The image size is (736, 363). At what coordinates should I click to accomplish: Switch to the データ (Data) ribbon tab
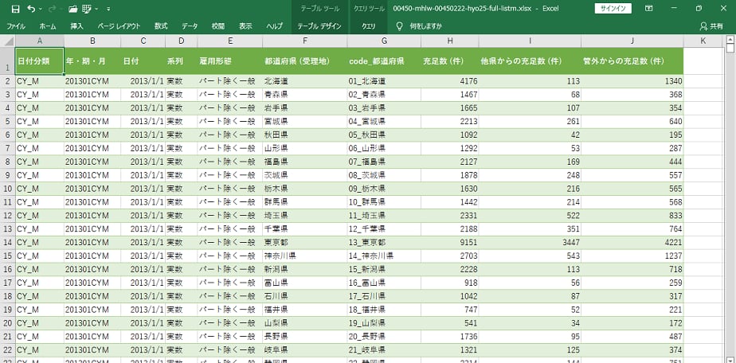[190, 25]
